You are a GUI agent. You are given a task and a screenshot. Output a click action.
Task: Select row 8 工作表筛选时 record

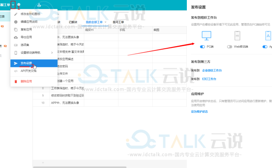click(x=67, y=88)
